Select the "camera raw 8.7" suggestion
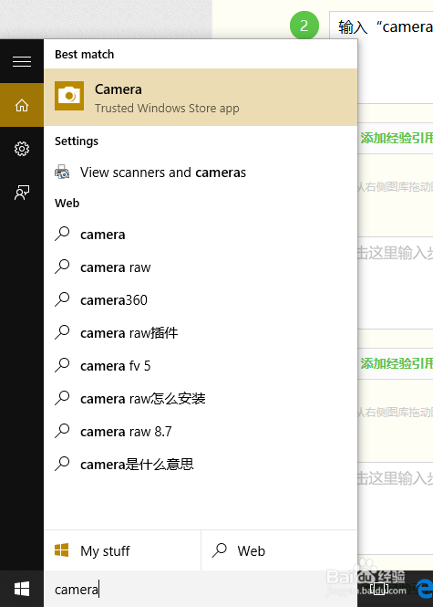The height and width of the screenshot is (607, 433). (201, 431)
